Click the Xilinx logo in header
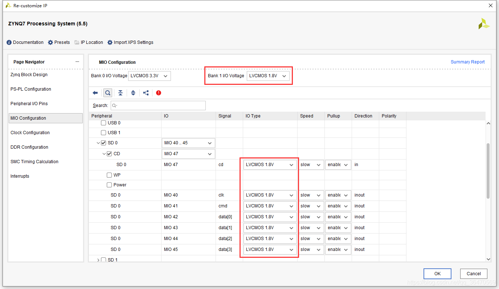The width and height of the screenshot is (499, 289). point(484,24)
